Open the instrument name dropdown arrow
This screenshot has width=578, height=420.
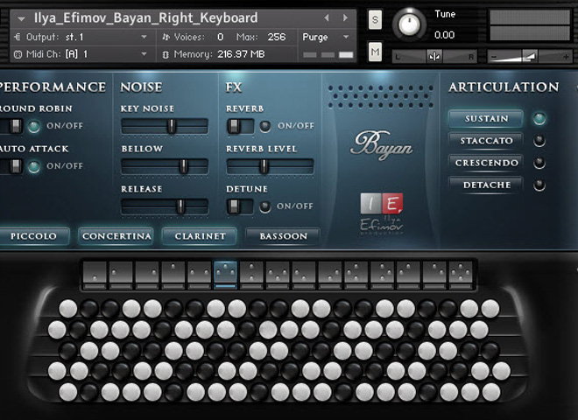(21, 18)
